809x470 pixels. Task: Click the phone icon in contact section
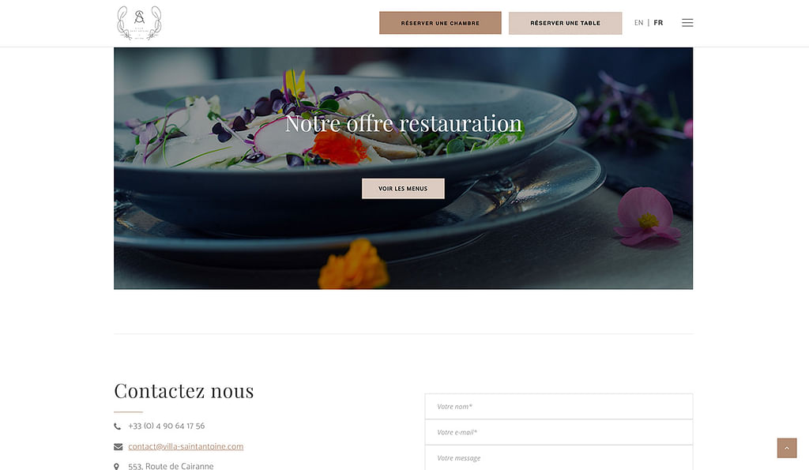point(118,426)
